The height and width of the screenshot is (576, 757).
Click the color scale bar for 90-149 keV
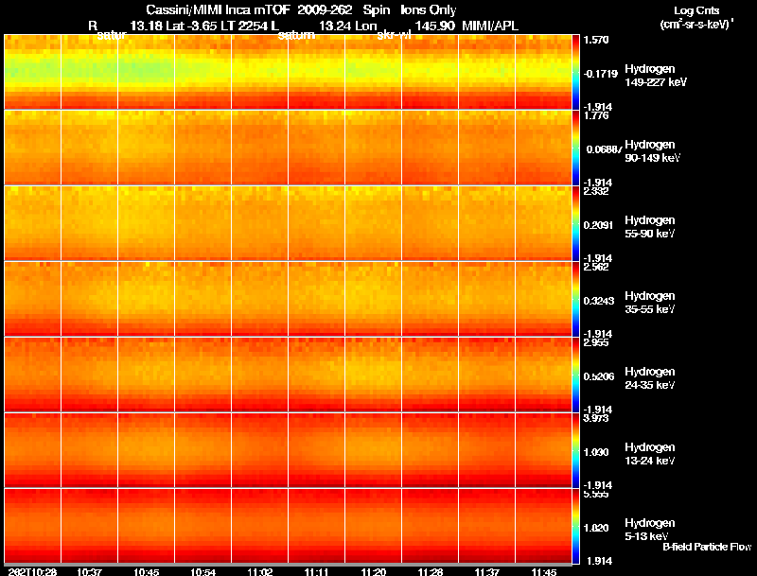[x=575, y=148]
